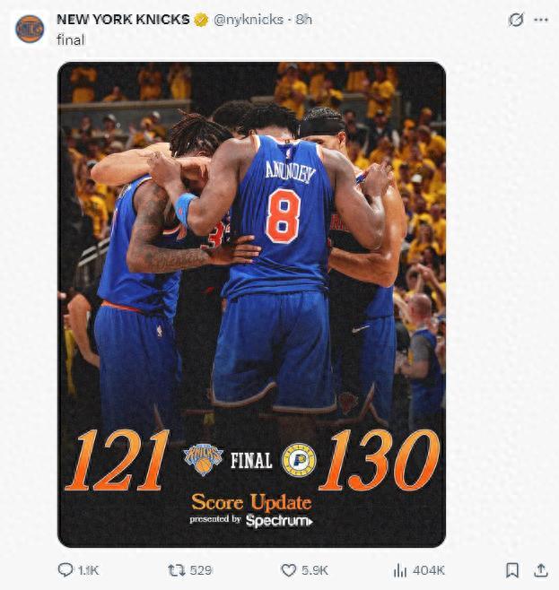Image resolution: width=559 pixels, height=590 pixels.
Task: Click the NEW YORK KNICKS display name
Action: (123, 19)
